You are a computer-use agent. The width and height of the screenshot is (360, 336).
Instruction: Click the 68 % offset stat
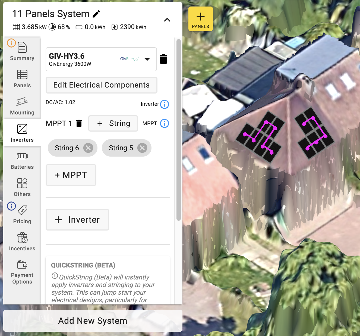[59, 27]
